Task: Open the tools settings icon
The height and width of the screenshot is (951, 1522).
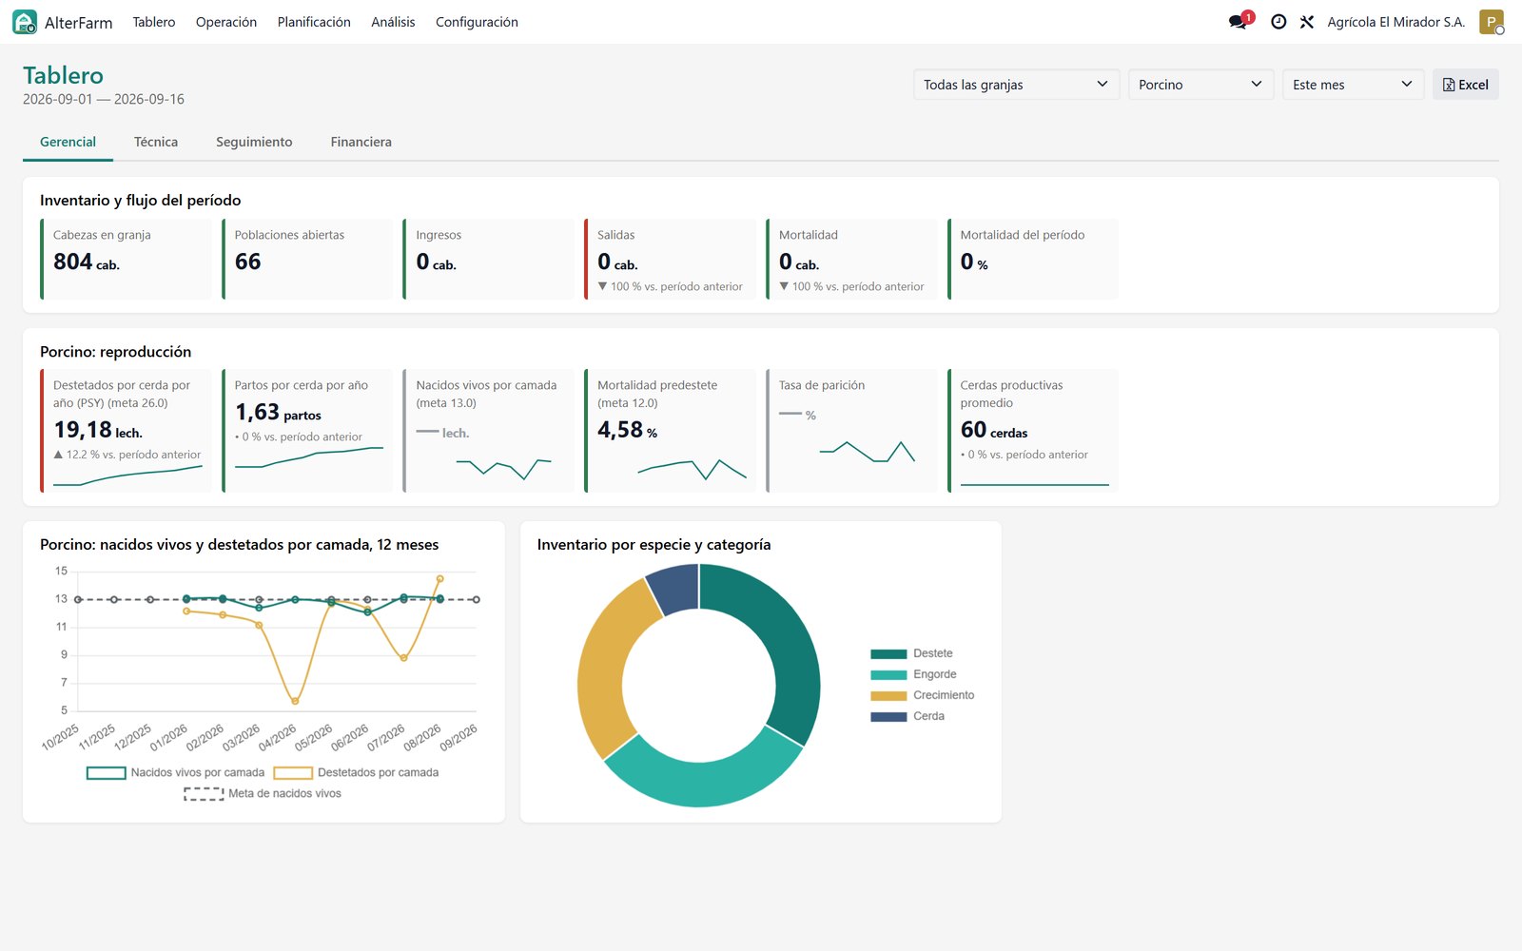Action: [1307, 22]
